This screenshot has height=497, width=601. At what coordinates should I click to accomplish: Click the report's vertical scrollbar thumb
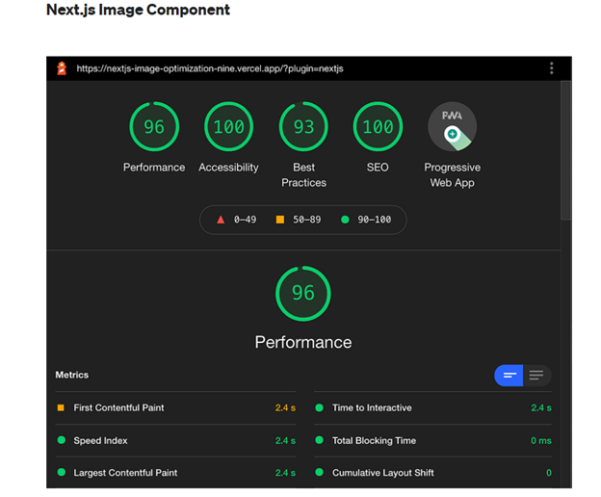(565, 150)
